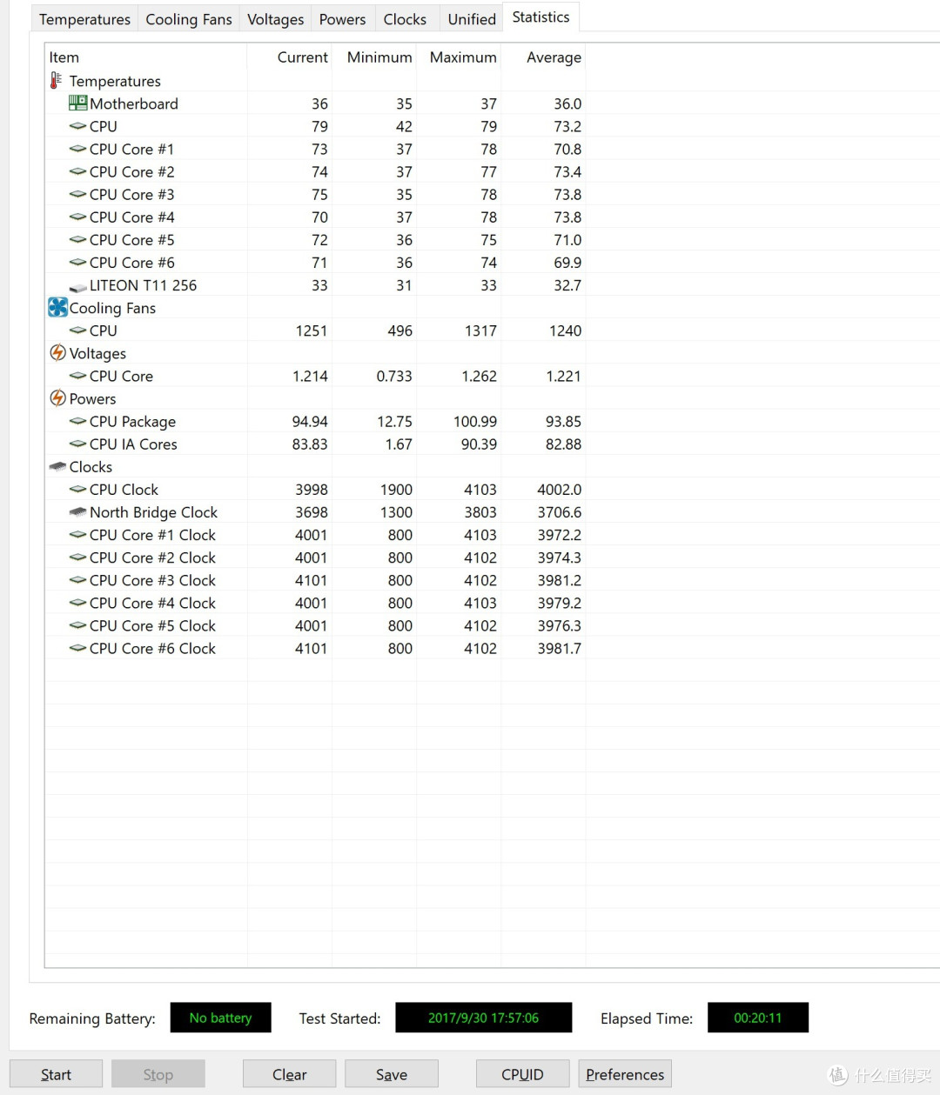
Task: Click the CPU Package maximum value 100.99
Action: pos(475,422)
